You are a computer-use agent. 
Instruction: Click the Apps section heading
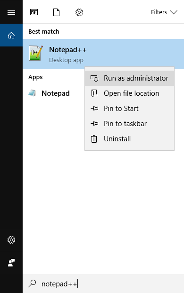coord(35,77)
